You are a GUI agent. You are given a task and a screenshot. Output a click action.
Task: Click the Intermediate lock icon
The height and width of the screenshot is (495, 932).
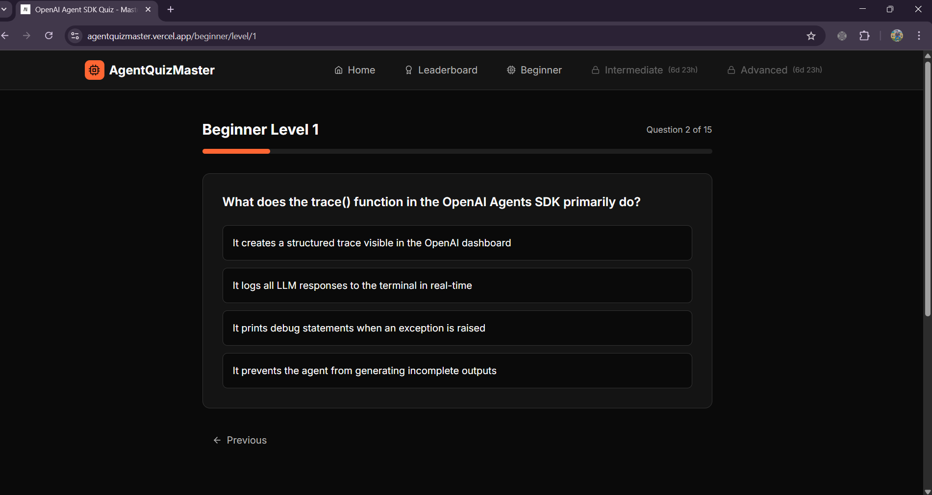(595, 70)
